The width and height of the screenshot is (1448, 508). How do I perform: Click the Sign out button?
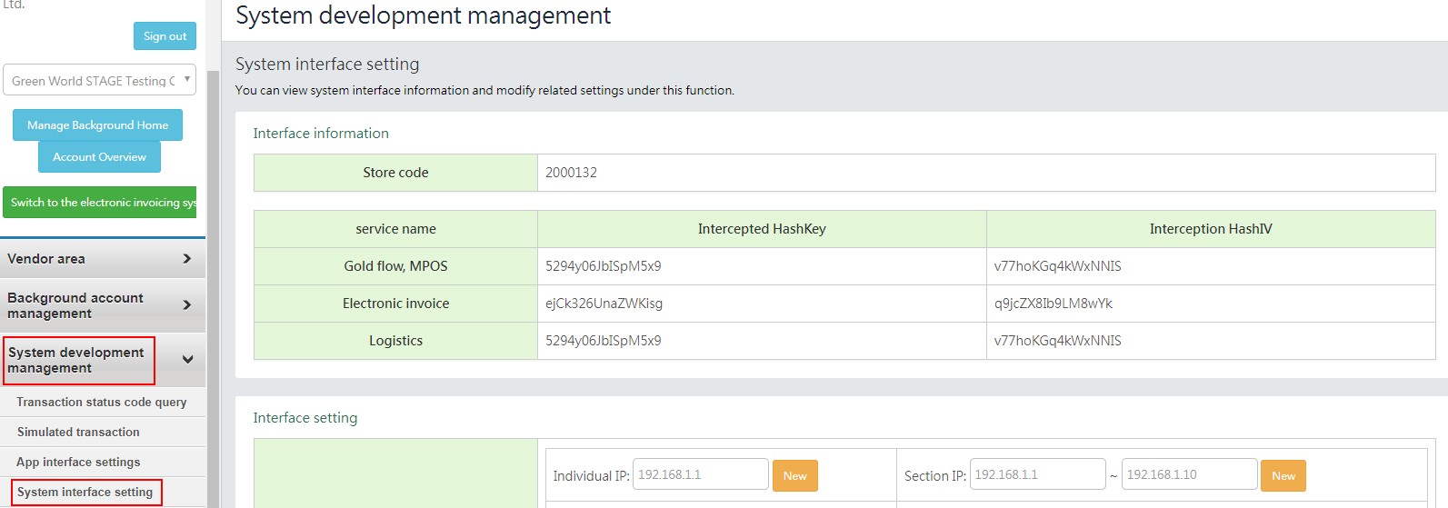(x=165, y=36)
